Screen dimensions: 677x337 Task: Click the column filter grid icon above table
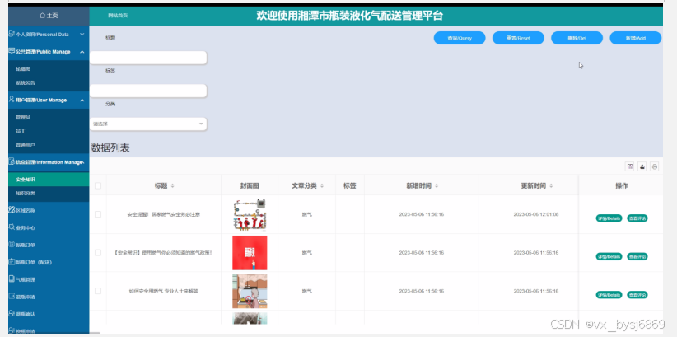tap(629, 166)
